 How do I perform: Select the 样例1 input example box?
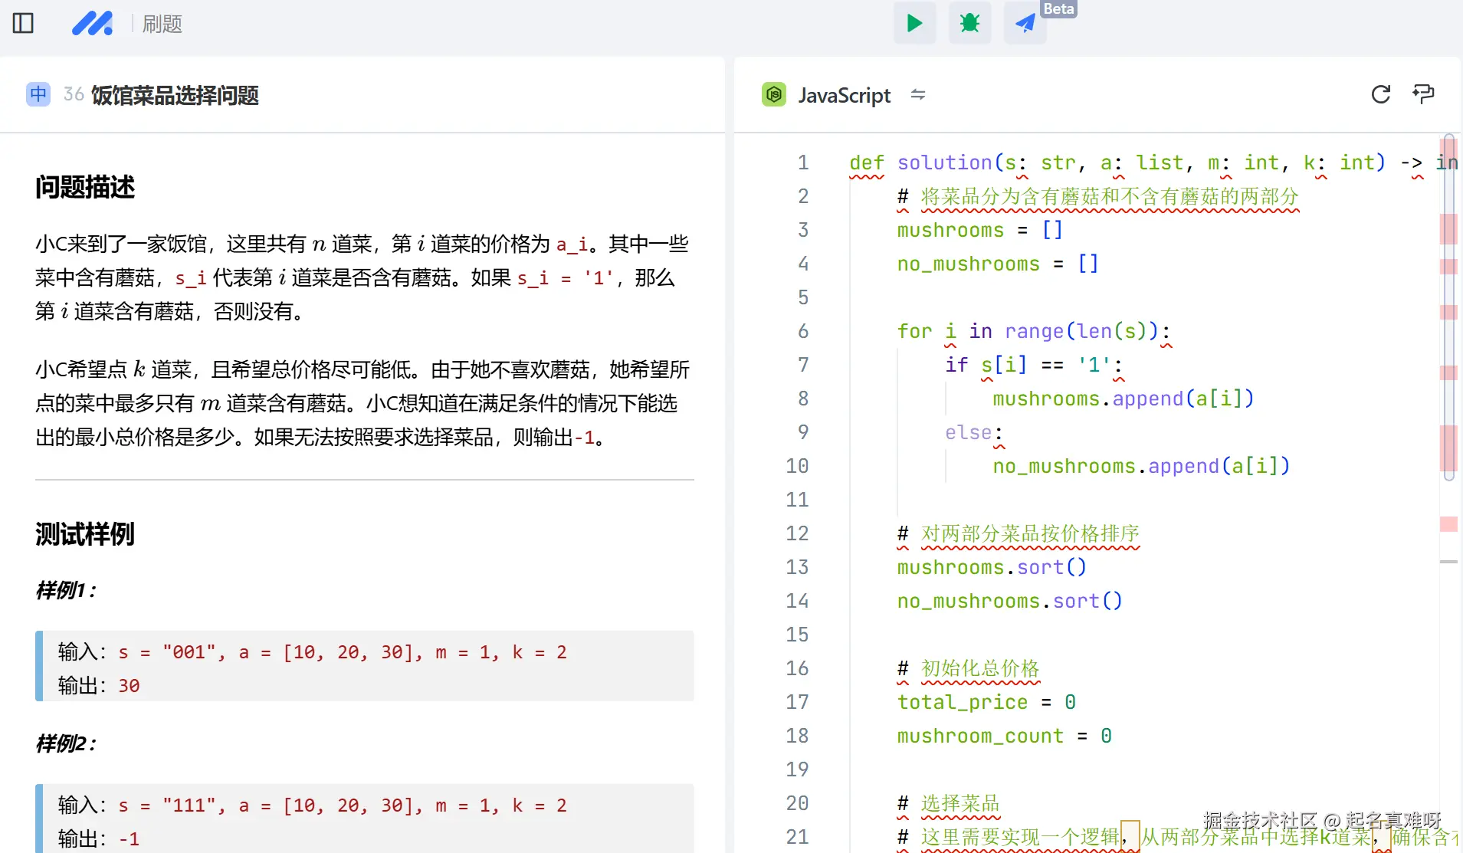pos(366,666)
